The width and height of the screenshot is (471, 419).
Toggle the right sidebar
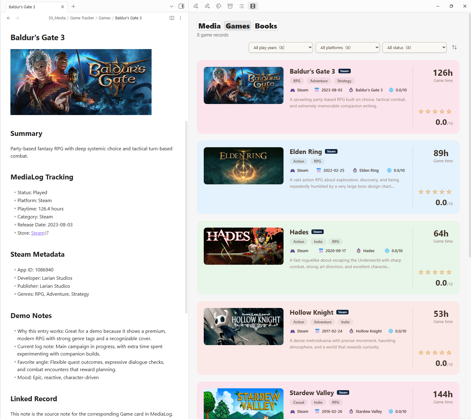(x=181, y=6)
